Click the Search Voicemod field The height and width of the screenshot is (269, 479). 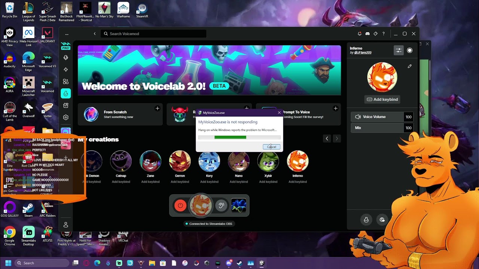153,34
